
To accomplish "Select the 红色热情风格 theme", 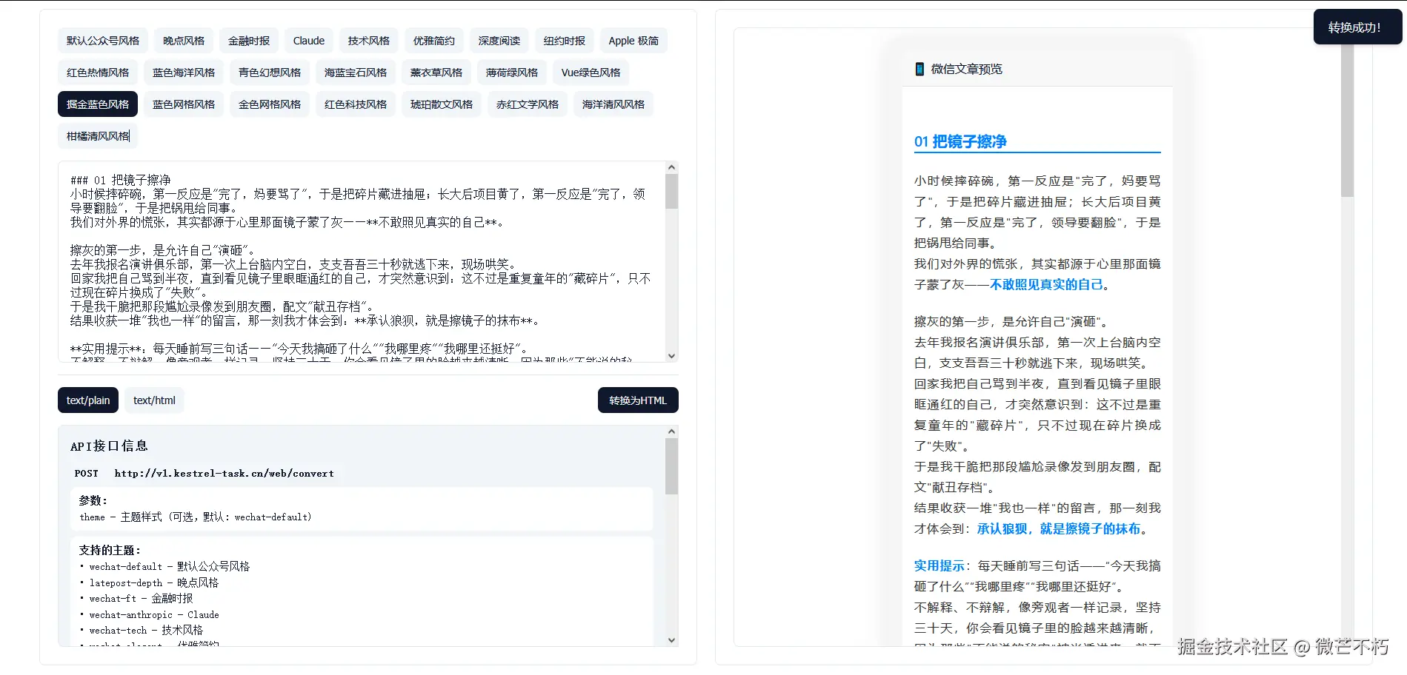I will (x=98, y=73).
